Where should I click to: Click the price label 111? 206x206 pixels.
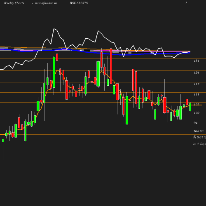tap(197, 94)
